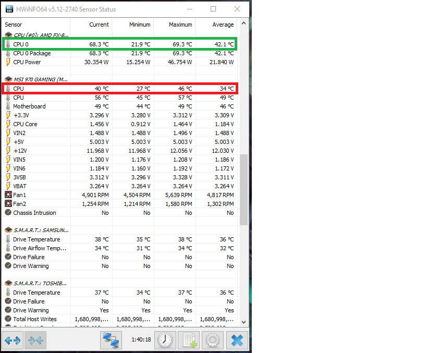The height and width of the screenshot is (353, 427).
Task: Click the clock reset timer button
Action: point(165,340)
